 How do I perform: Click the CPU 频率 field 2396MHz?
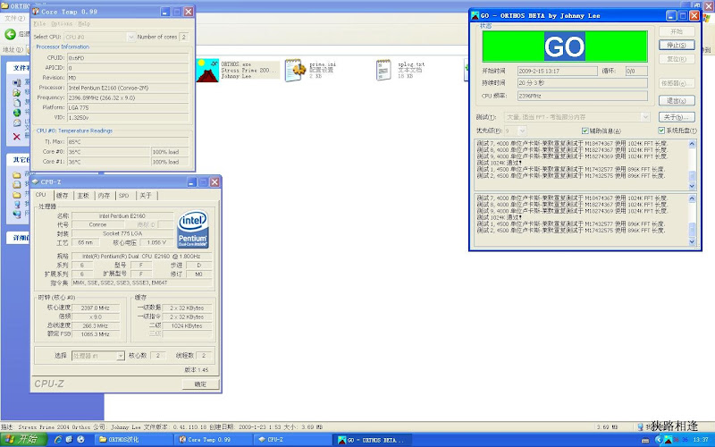[583, 96]
